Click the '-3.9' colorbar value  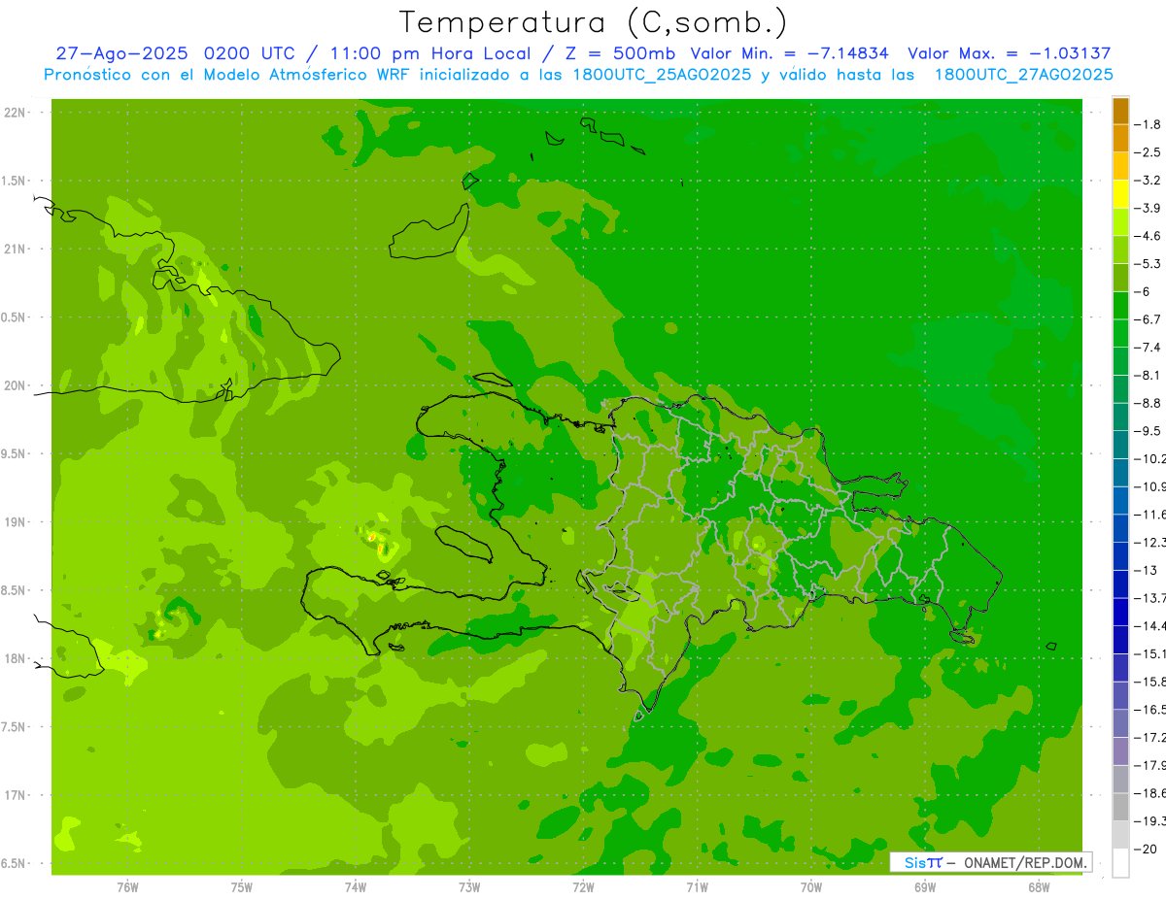[x=1149, y=208]
